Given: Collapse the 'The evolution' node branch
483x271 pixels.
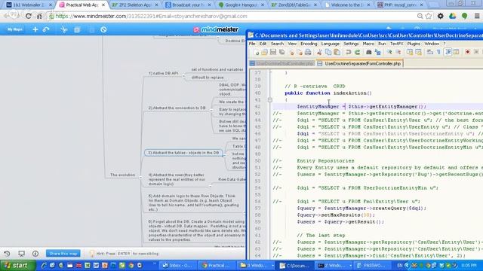Looking at the screenshot, I should [x=140, y=178].
